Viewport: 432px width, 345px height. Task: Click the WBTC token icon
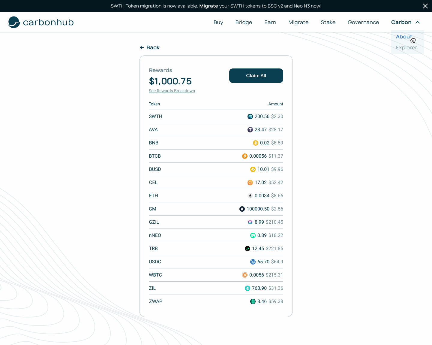click(x=245, y=275)
